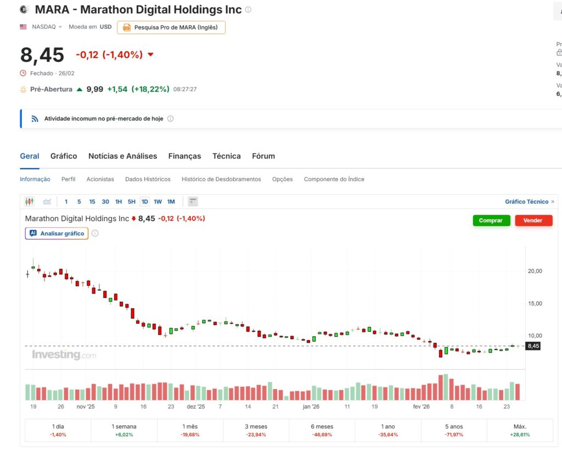Select the 6 meses performance range
The width and height of the screenshot is (562, 451).
322,430
